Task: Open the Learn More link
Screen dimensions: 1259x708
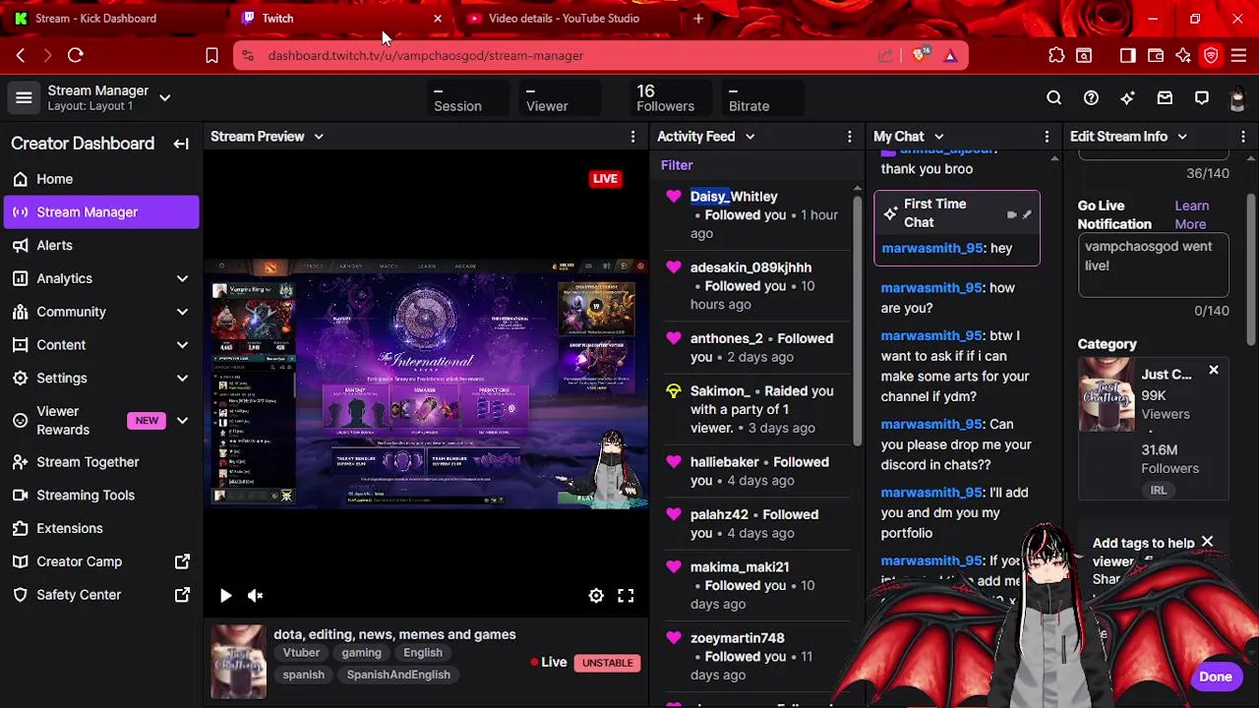Action: (x=1191, y=214)
